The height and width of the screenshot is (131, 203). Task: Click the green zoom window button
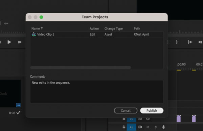tap(41, 17)
